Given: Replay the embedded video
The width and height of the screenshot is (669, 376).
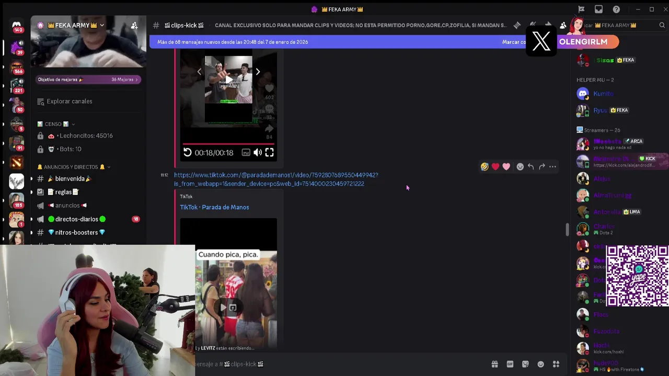Looking at the screenshot, I should tap(188, 152).
